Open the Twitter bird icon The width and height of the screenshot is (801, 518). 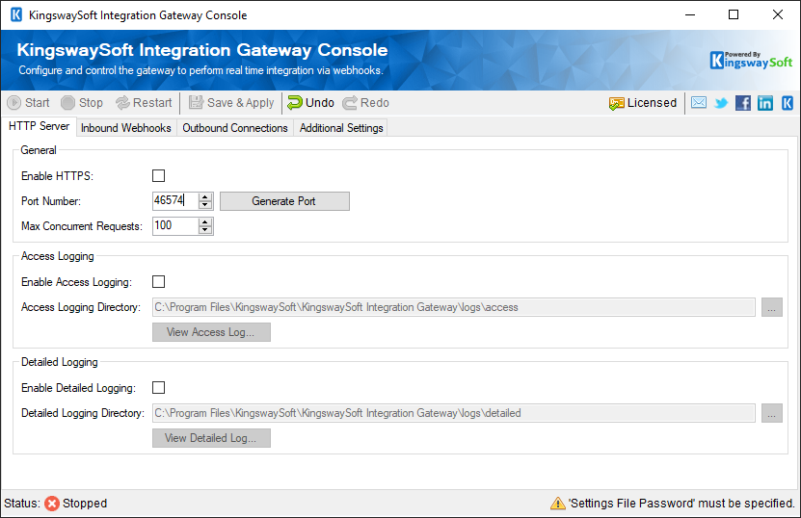721,103
